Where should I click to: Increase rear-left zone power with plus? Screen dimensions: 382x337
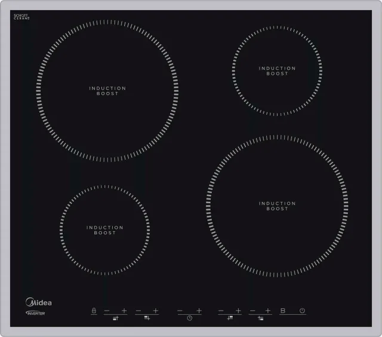point(156,311)
